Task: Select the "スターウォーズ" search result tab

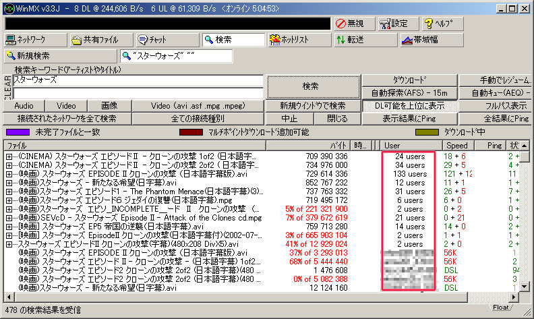Action: click(177, 56)
